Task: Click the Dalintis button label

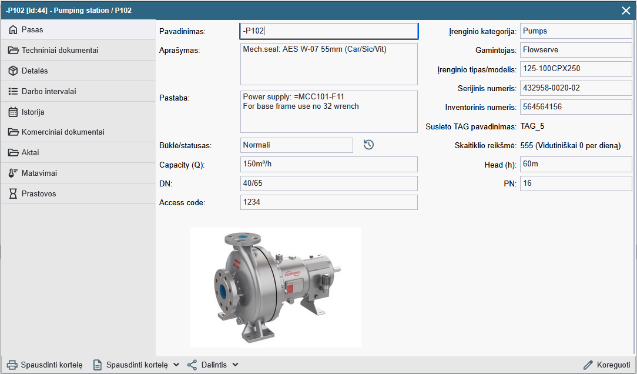Action: tap(214, 365)
